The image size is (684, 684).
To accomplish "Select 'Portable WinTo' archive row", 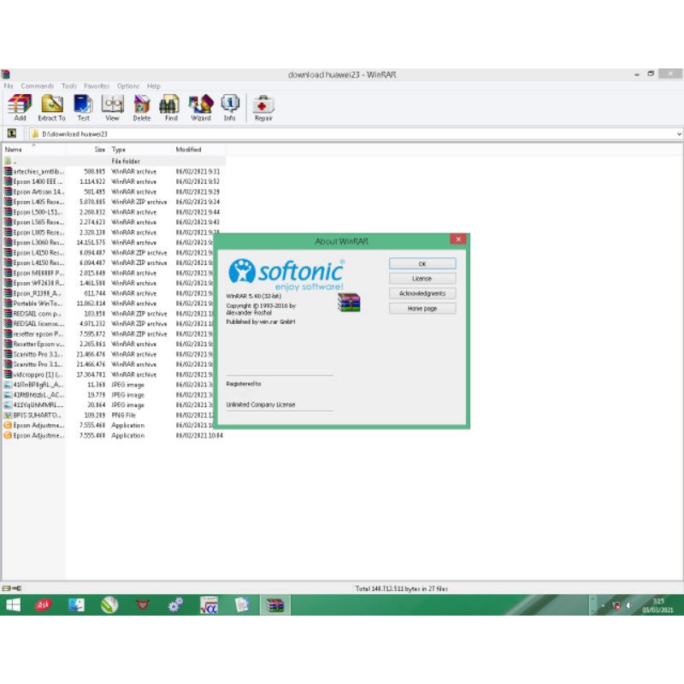I will pyautogui.click(x=109, y=304).
